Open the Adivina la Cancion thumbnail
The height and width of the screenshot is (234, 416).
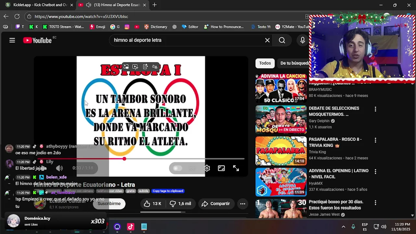281,88
